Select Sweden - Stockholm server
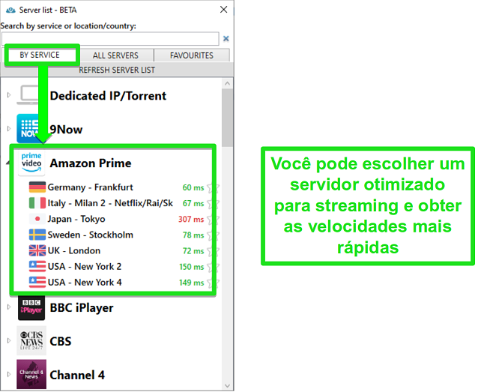487x392 pixels. click(x=91, y=235)
